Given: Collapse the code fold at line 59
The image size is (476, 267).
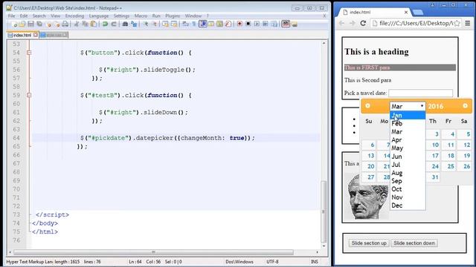Looking at the screenshot, I should click(x=29, y=95).
